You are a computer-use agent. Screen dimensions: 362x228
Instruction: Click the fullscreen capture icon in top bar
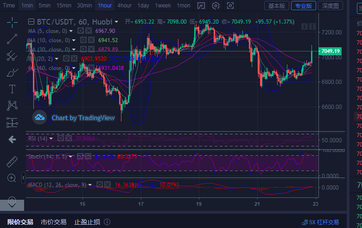click(230, 6)
